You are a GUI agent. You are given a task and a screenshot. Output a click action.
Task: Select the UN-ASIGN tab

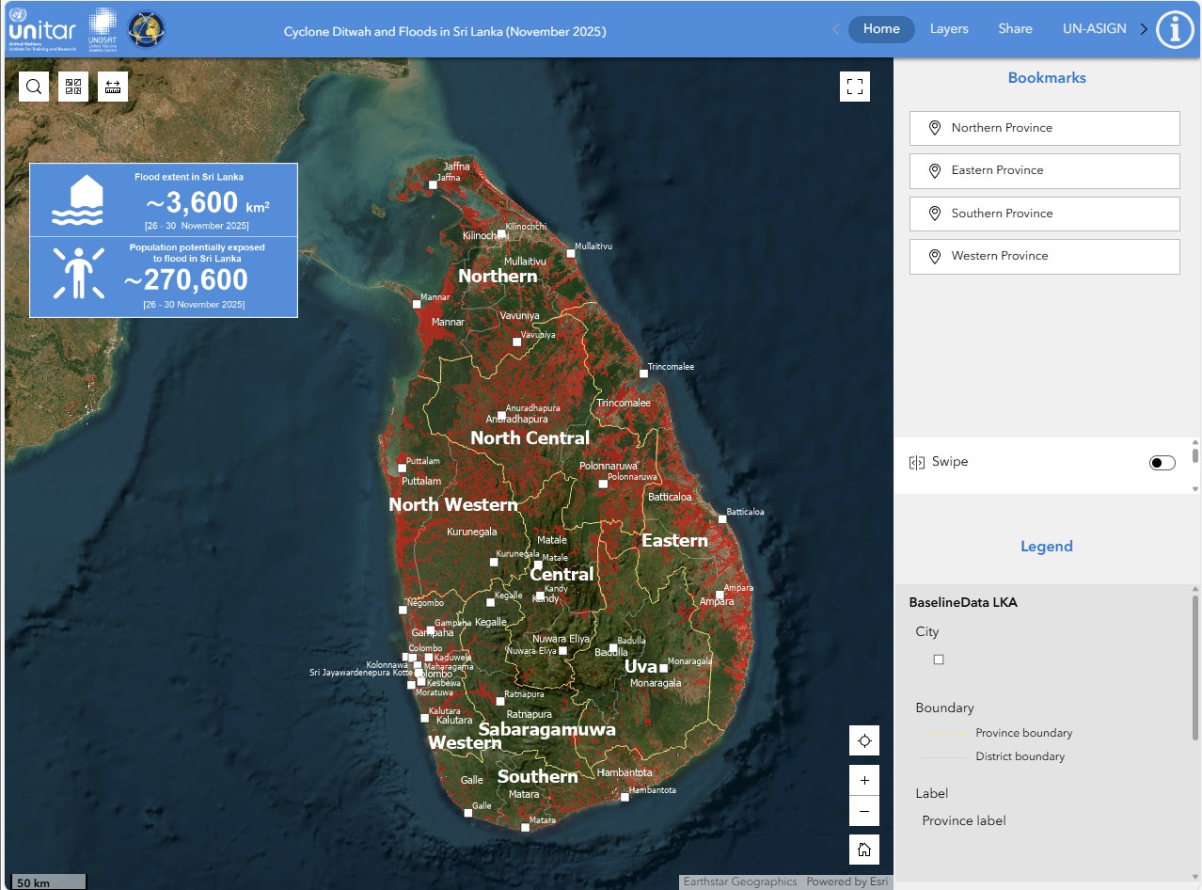(x=1094, y=29)
